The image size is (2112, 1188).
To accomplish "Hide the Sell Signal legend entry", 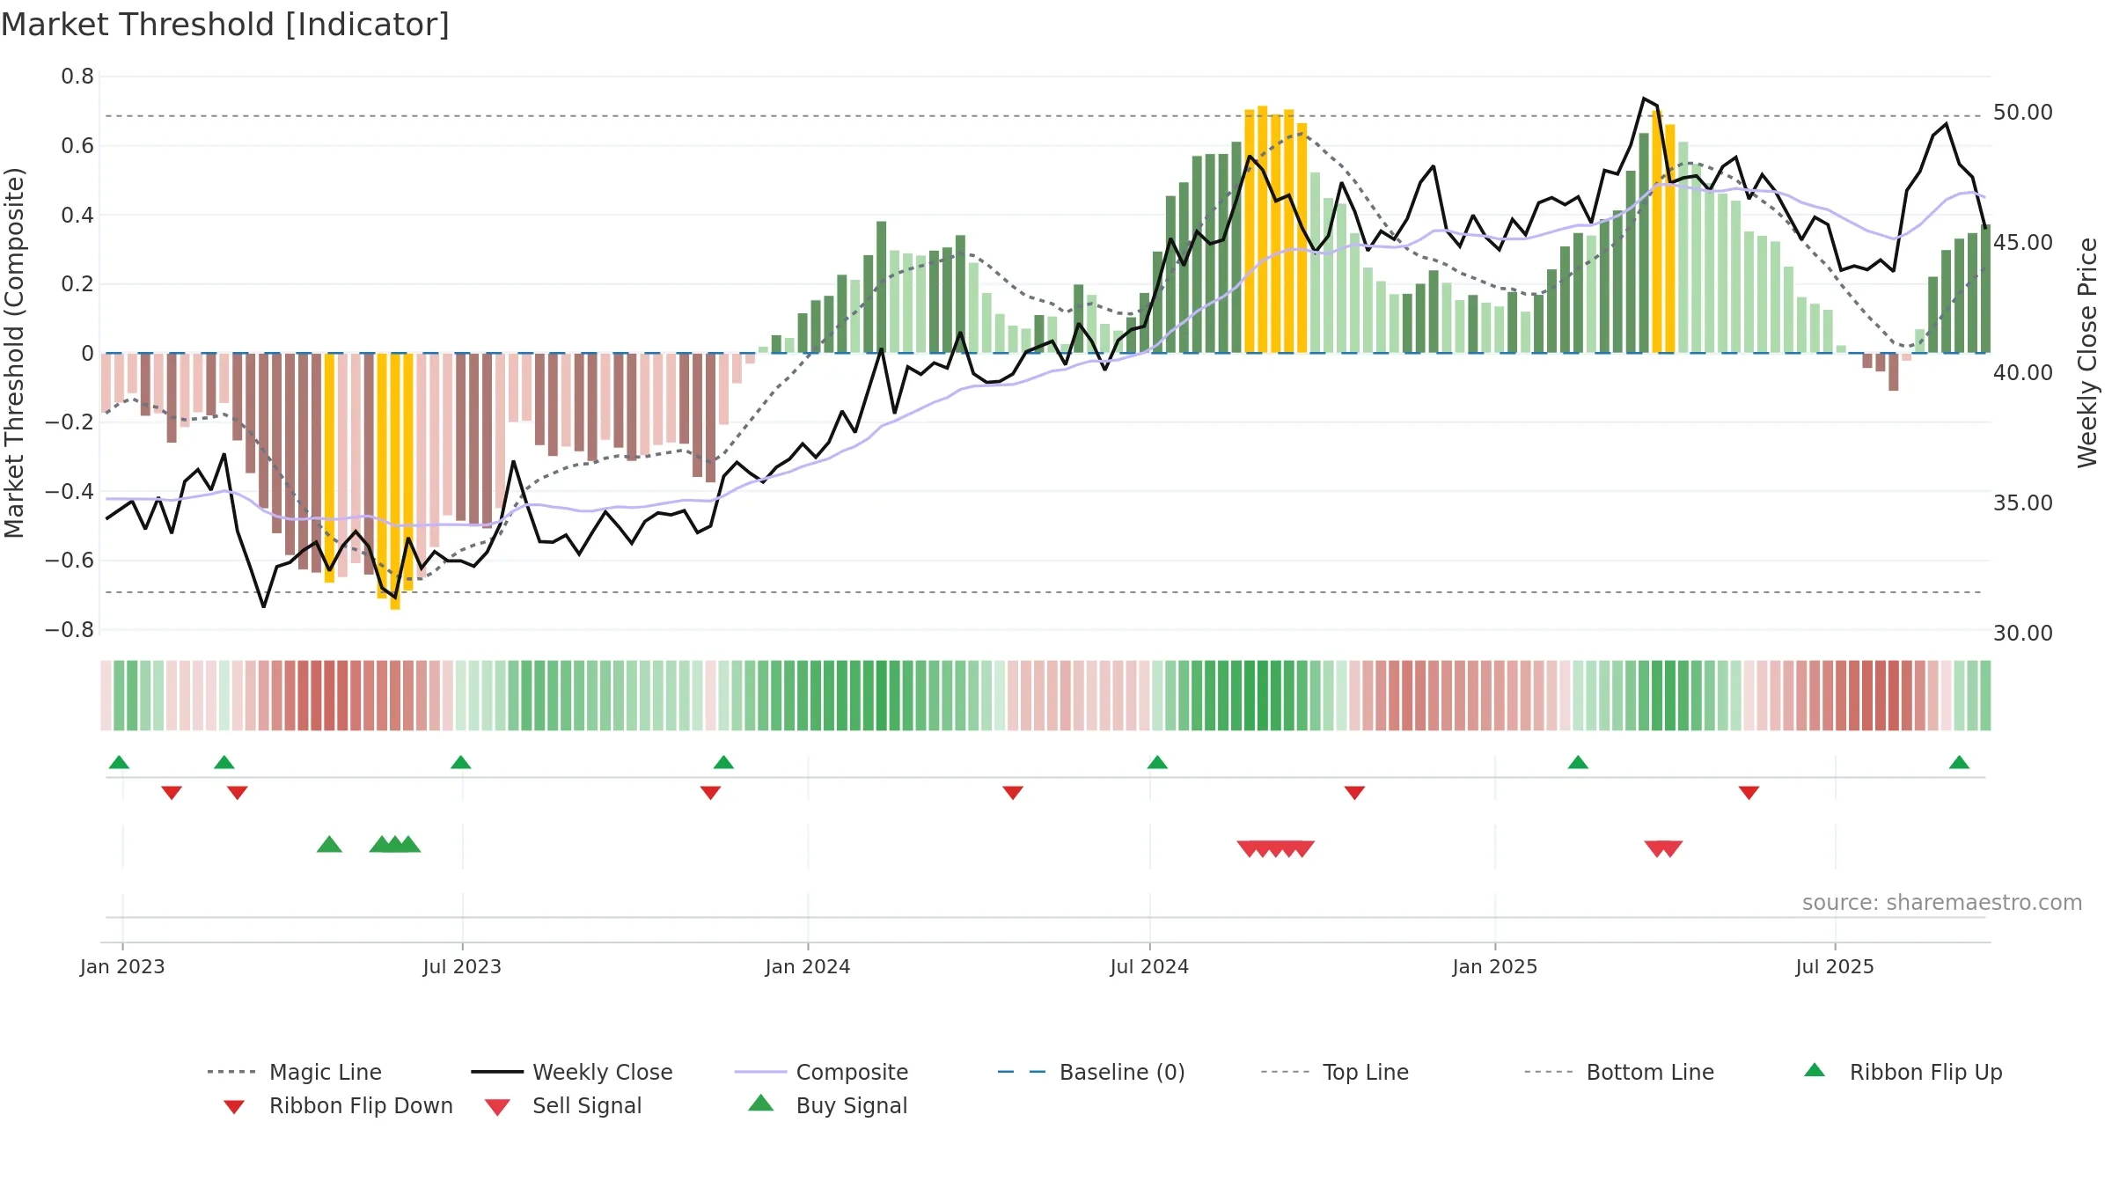I will coord(563,1105).
